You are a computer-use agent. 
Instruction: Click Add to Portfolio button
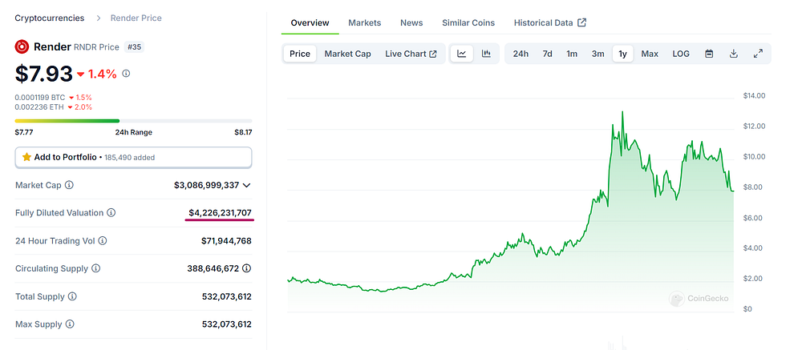tap(133, 157)
